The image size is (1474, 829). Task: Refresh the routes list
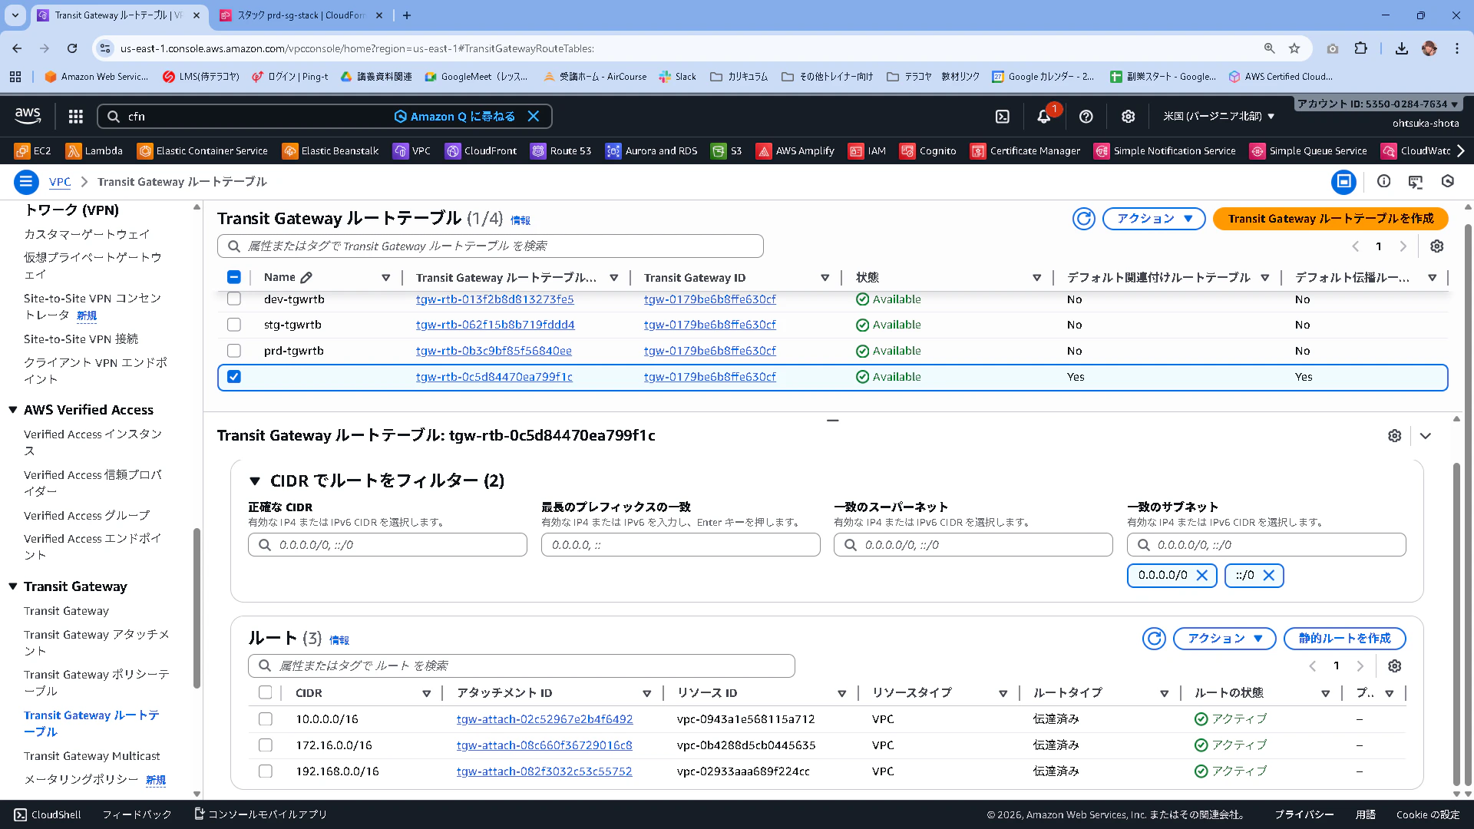(x=1154, y=639)
